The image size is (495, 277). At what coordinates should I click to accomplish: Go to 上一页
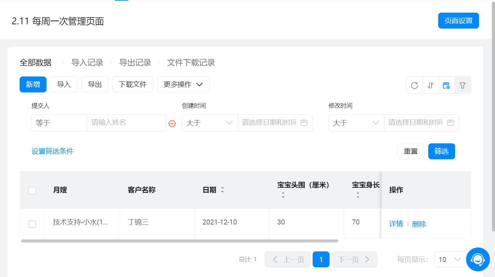pyautogui.click(x=288, y=259)
